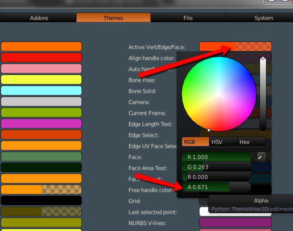Click the Edge Select label
The height and width of the screenshot is (231, 293).
click(x=144, y=135)
